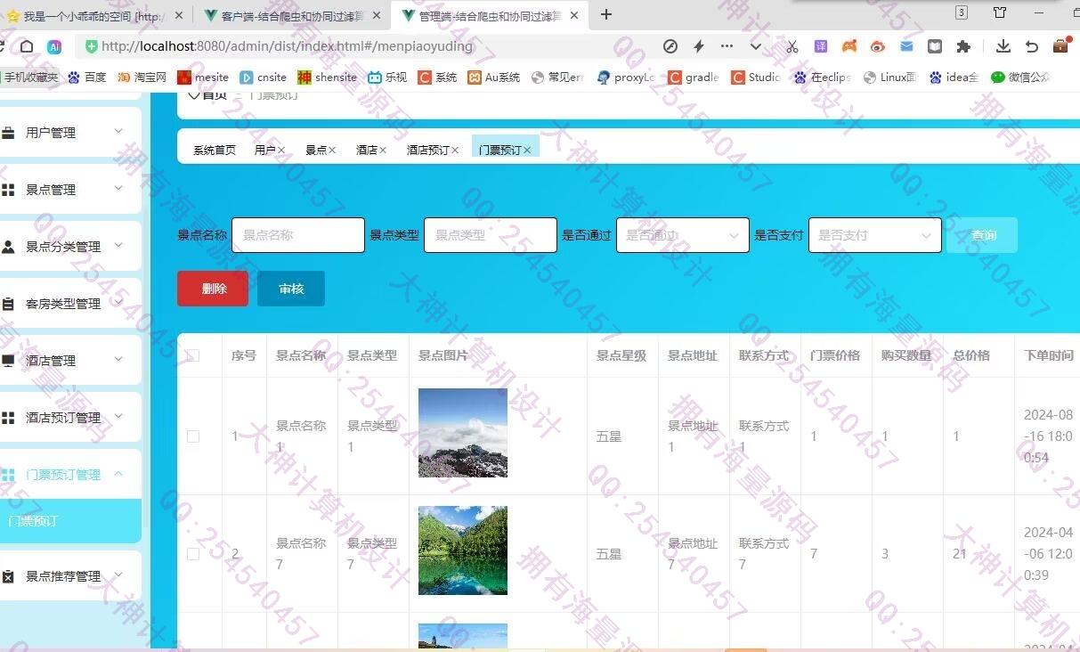Expand 景点分类管理 sidebar menu
The width and height of the screenshot is (1080, 652).
[69, 246]
